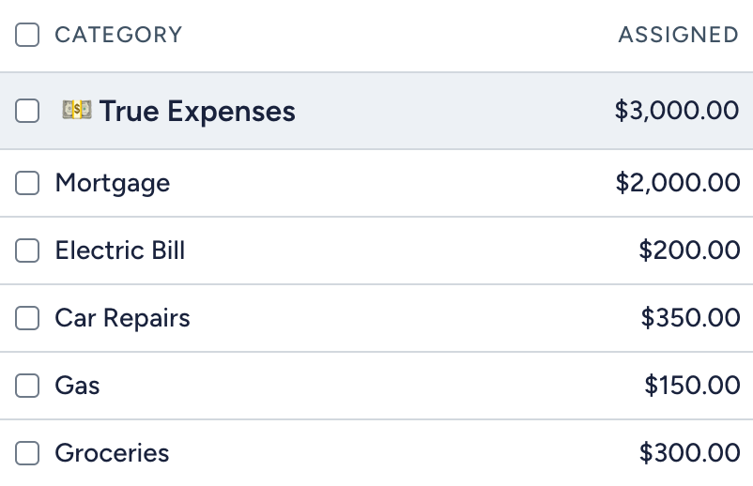Check the Groceries row checkbox

(x=27, y=453)
